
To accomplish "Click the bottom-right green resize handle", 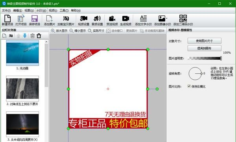I will (148, 129).
